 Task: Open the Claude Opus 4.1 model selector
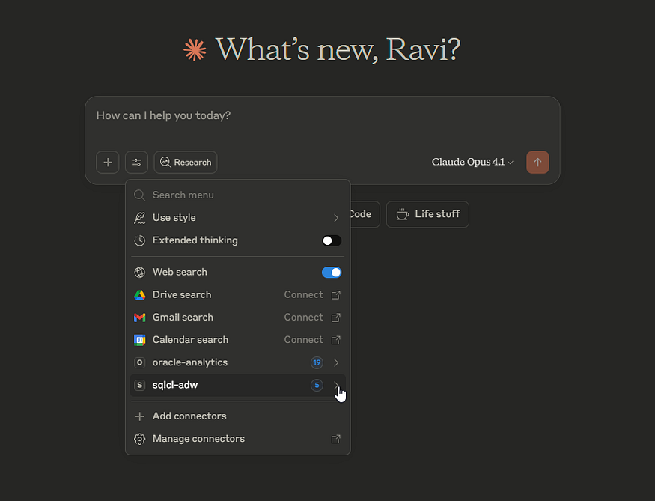(472, 162)
